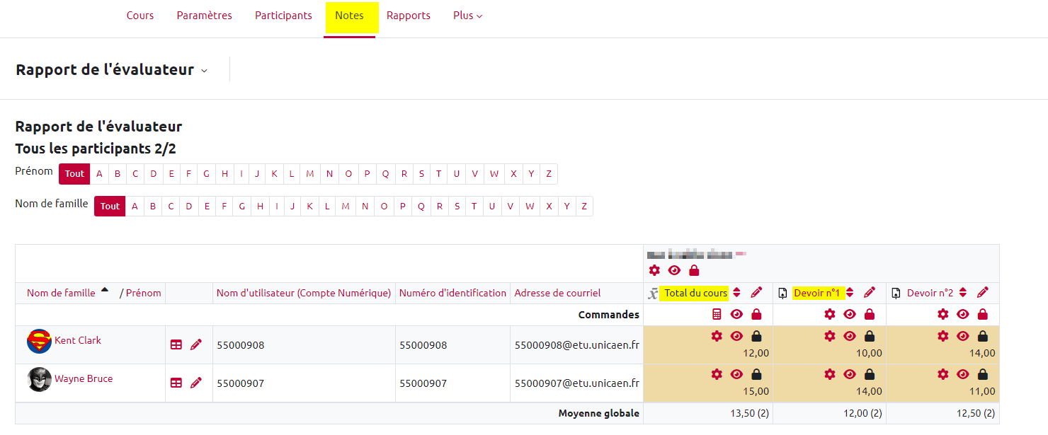Expand the Plus dropdown menu

(x=467, y=16)
